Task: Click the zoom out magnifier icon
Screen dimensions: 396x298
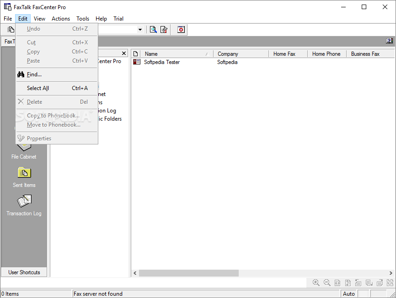Action: [327, 282]
